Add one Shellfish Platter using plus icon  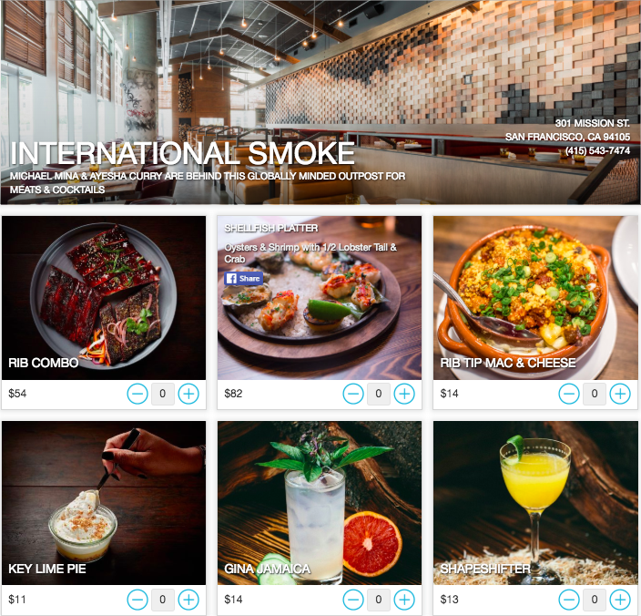tap(404, 394)
